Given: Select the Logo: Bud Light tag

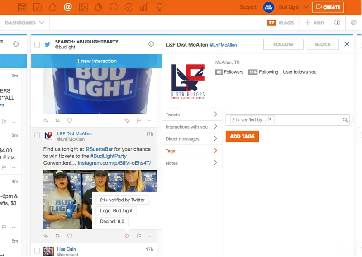Looking at the screenshot, I should 116,210.
